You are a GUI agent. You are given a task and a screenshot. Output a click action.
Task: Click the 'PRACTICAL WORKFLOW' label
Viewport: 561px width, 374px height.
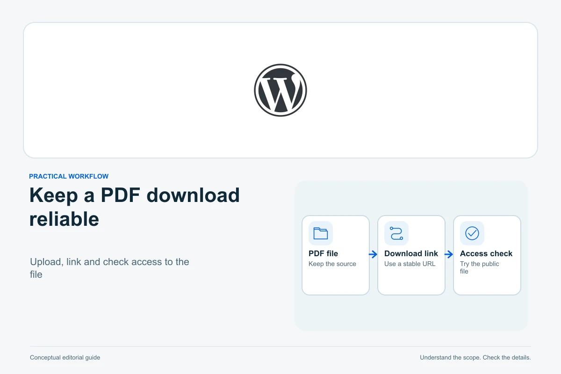[69, 176]
